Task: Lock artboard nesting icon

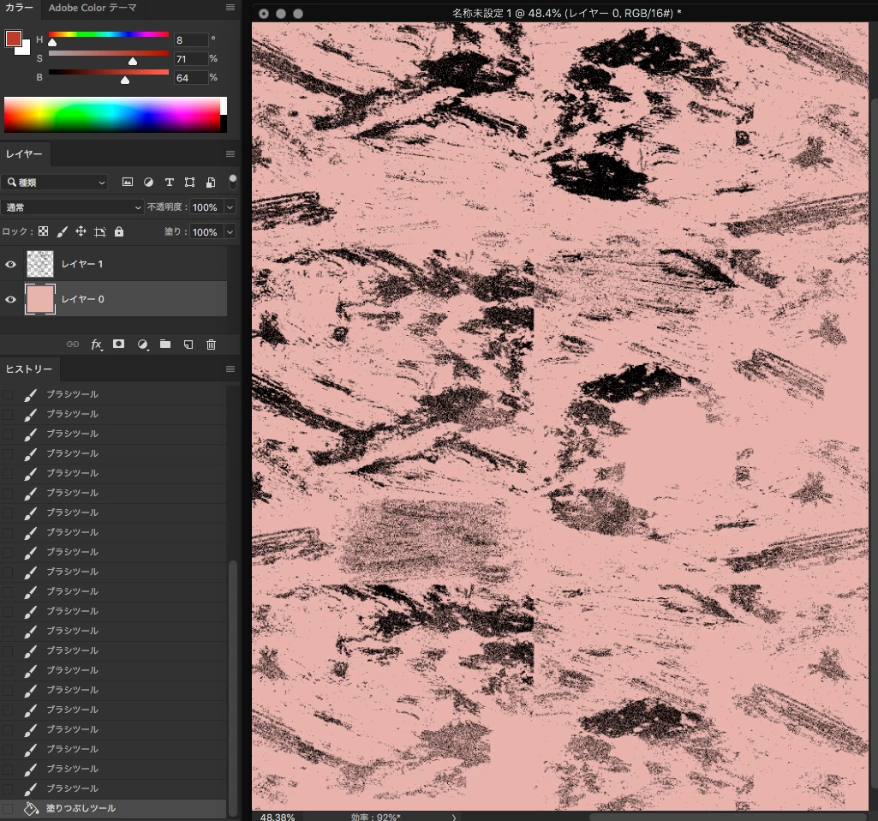Action: (x=100, y=231)
